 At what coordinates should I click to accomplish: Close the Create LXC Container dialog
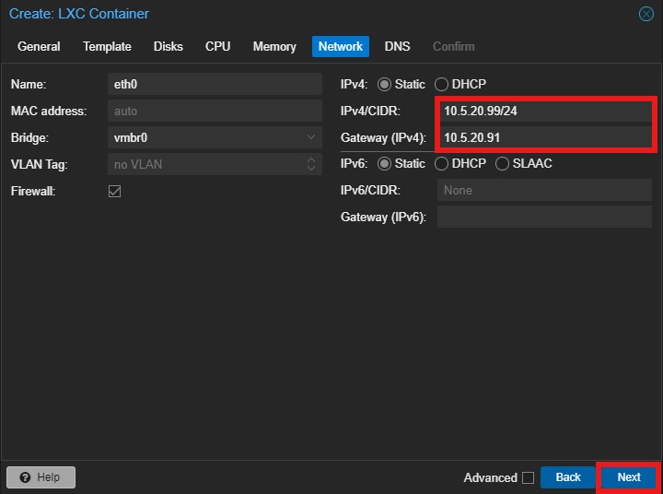click(646, 14)
